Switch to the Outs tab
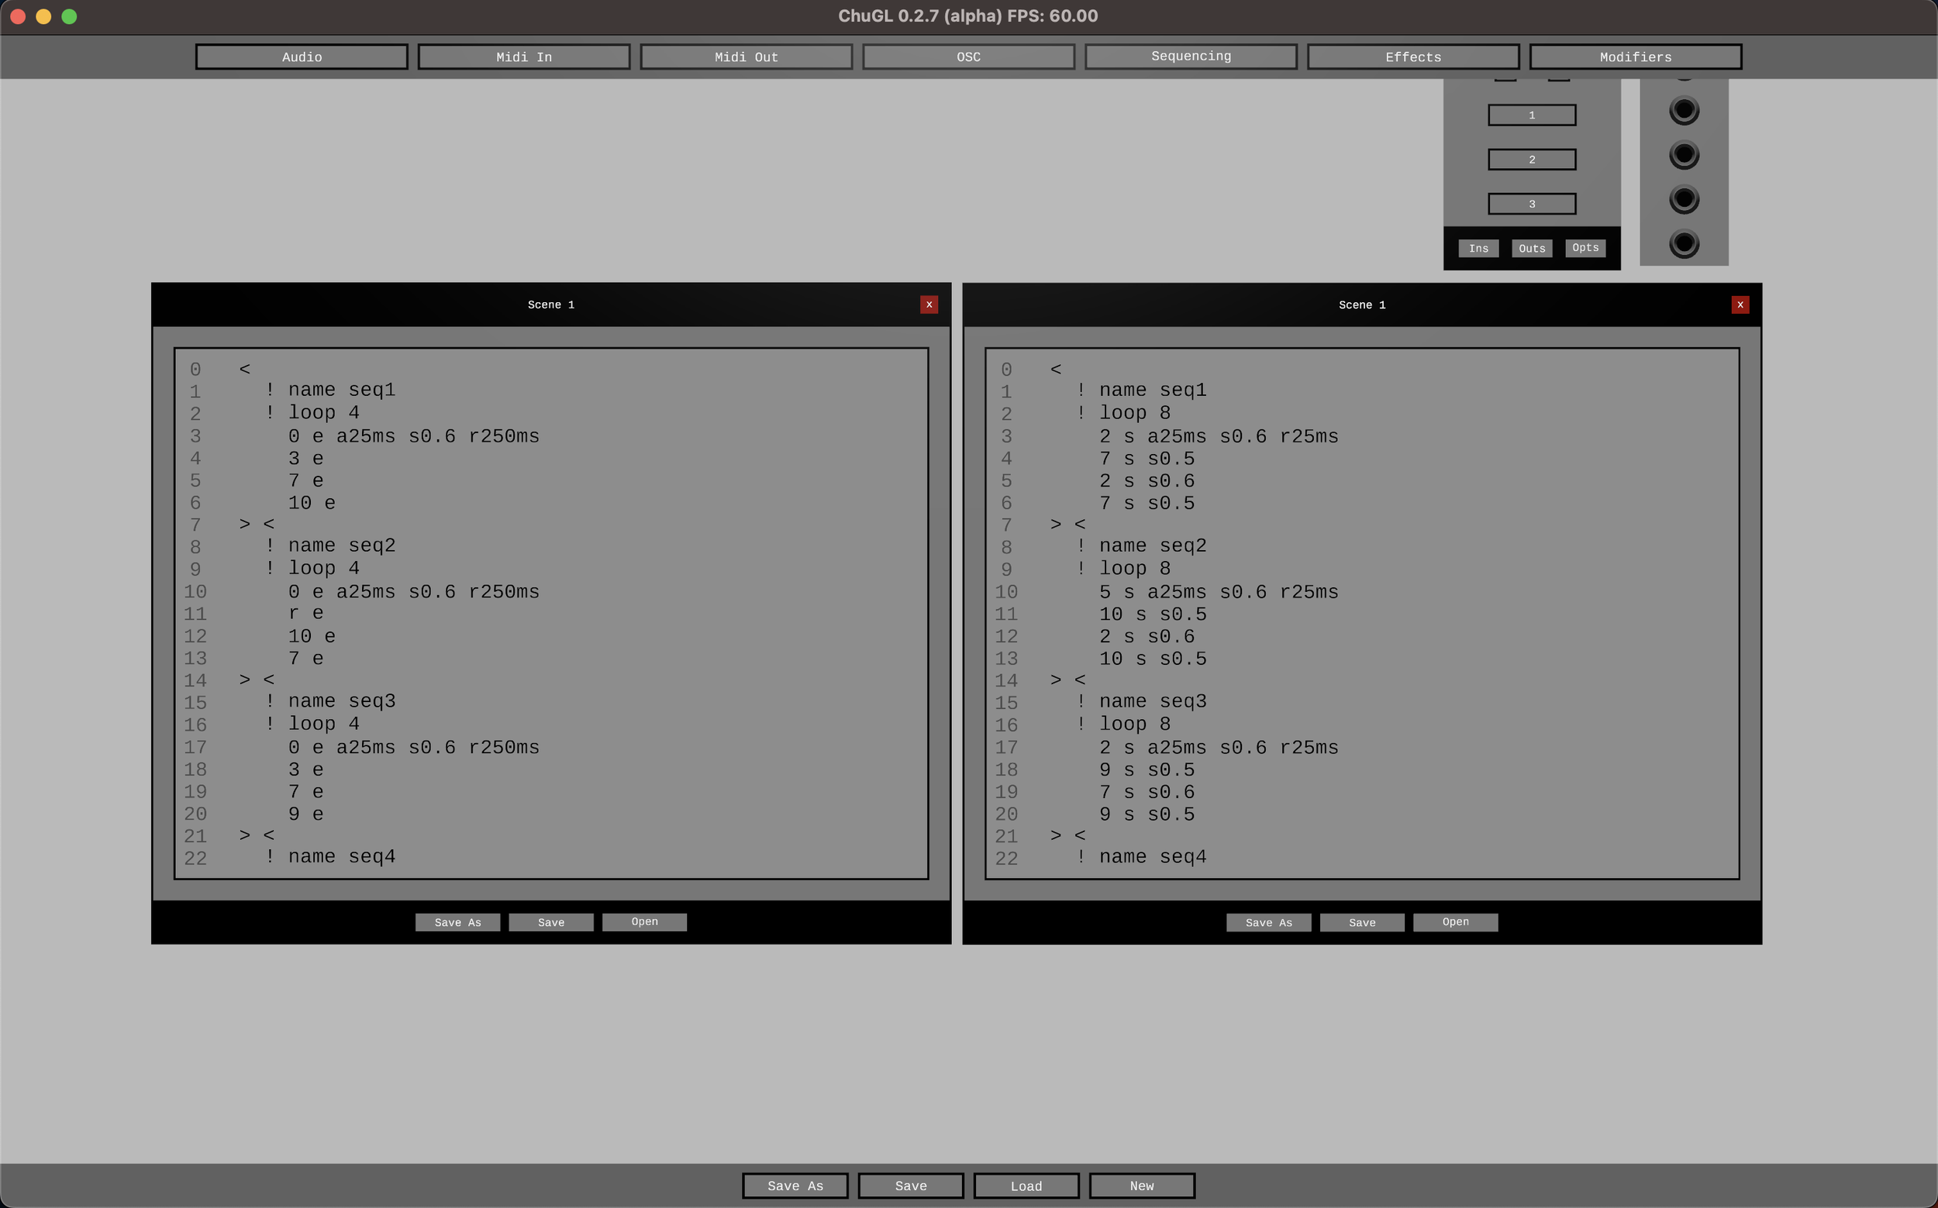Image resolution: width=1938 pixels, height=1208 pixels. coord(1531,248)
